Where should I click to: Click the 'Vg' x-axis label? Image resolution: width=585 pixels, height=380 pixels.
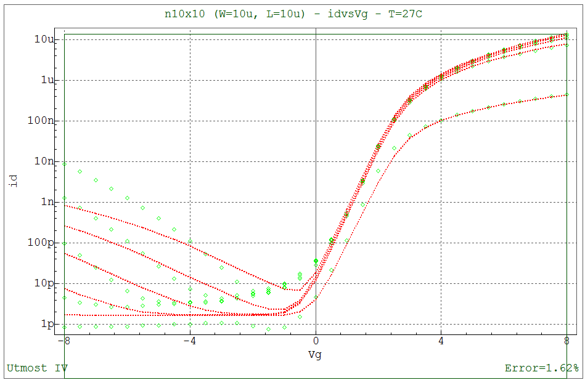315,354
